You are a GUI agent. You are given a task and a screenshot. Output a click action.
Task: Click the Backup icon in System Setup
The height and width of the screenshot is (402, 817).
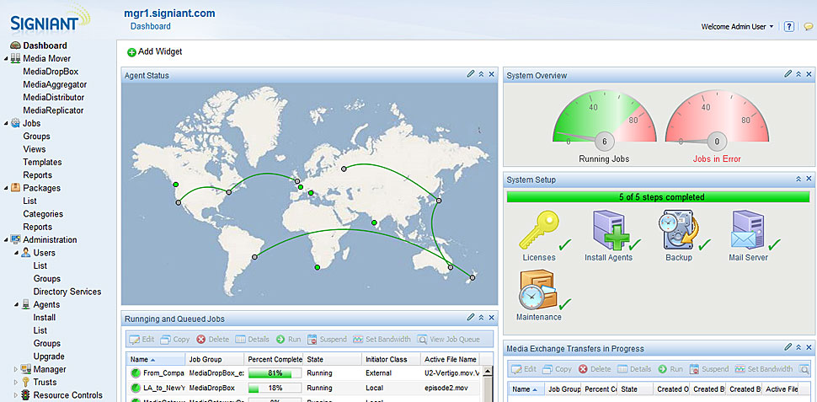[678, 229]
